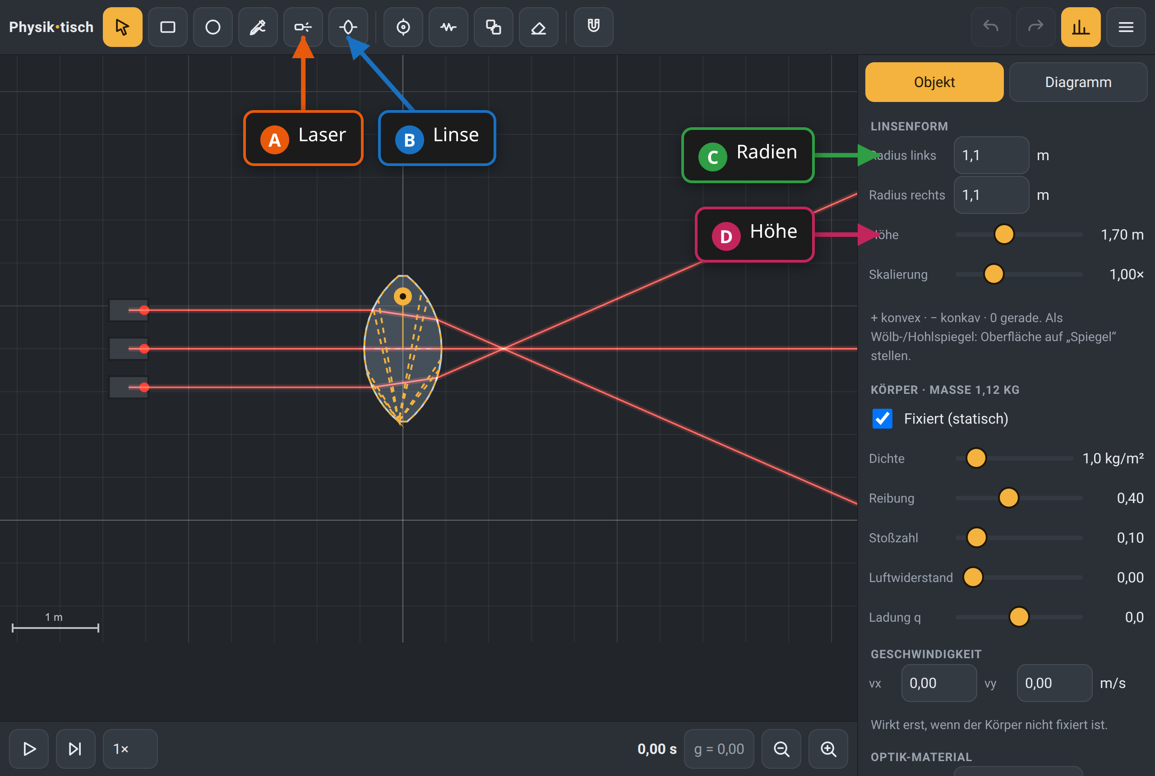Click the orange handle on the lens
Screen dimensions: 1155x776
point(403,296)
